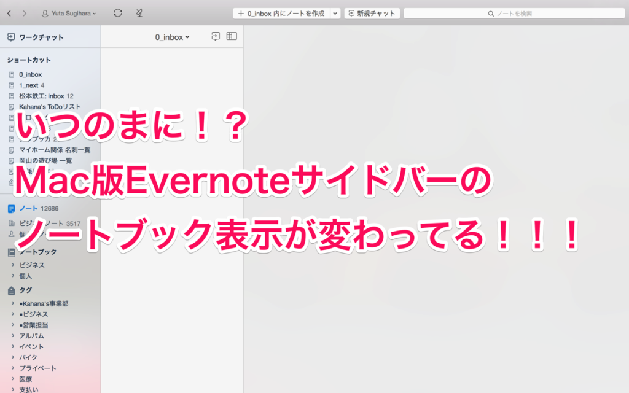Change note list view layout icon

click(x=232, y=36)
